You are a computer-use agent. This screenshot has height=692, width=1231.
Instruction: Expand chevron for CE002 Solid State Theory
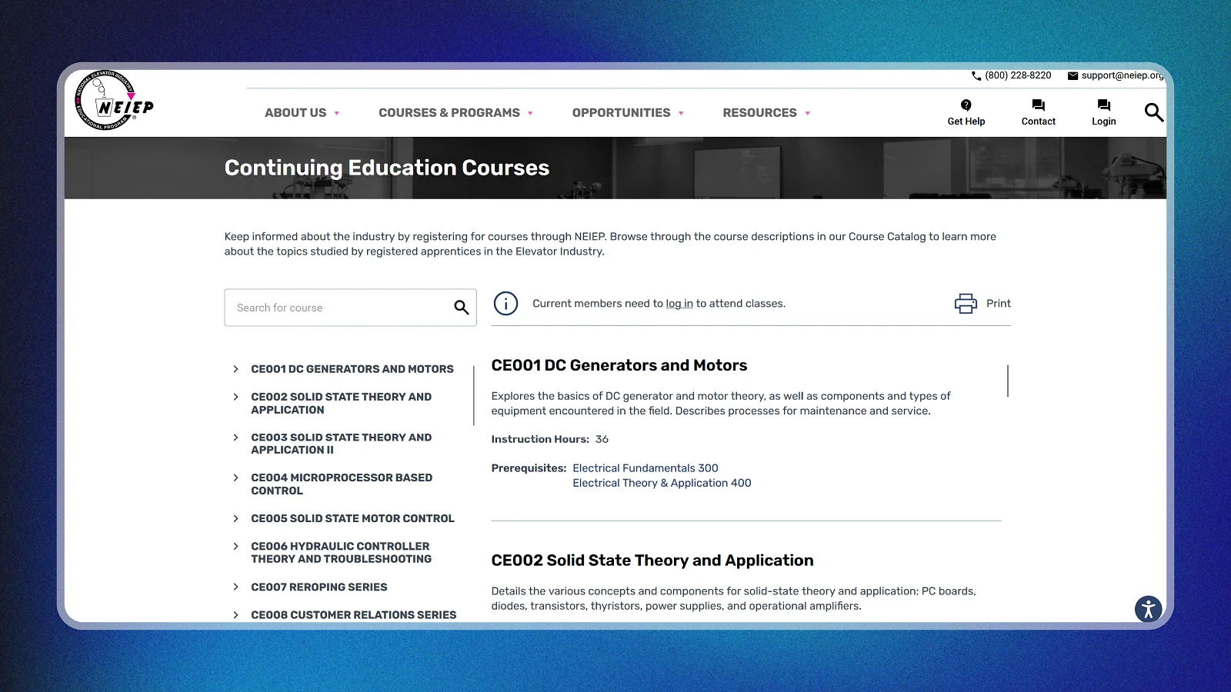coord(235,397)
